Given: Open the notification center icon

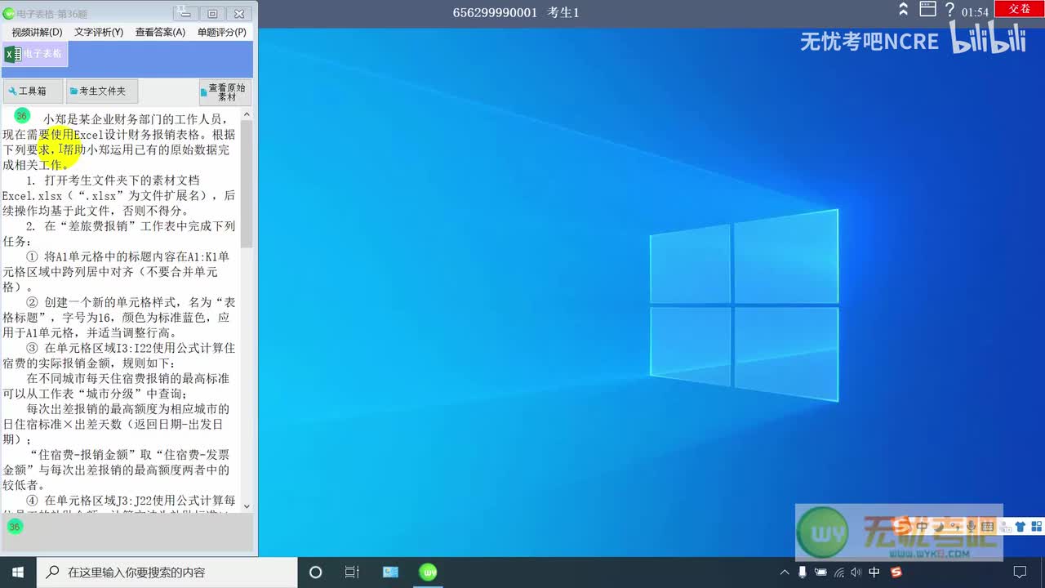Looking at the screenshot, I should (1020, 572).
